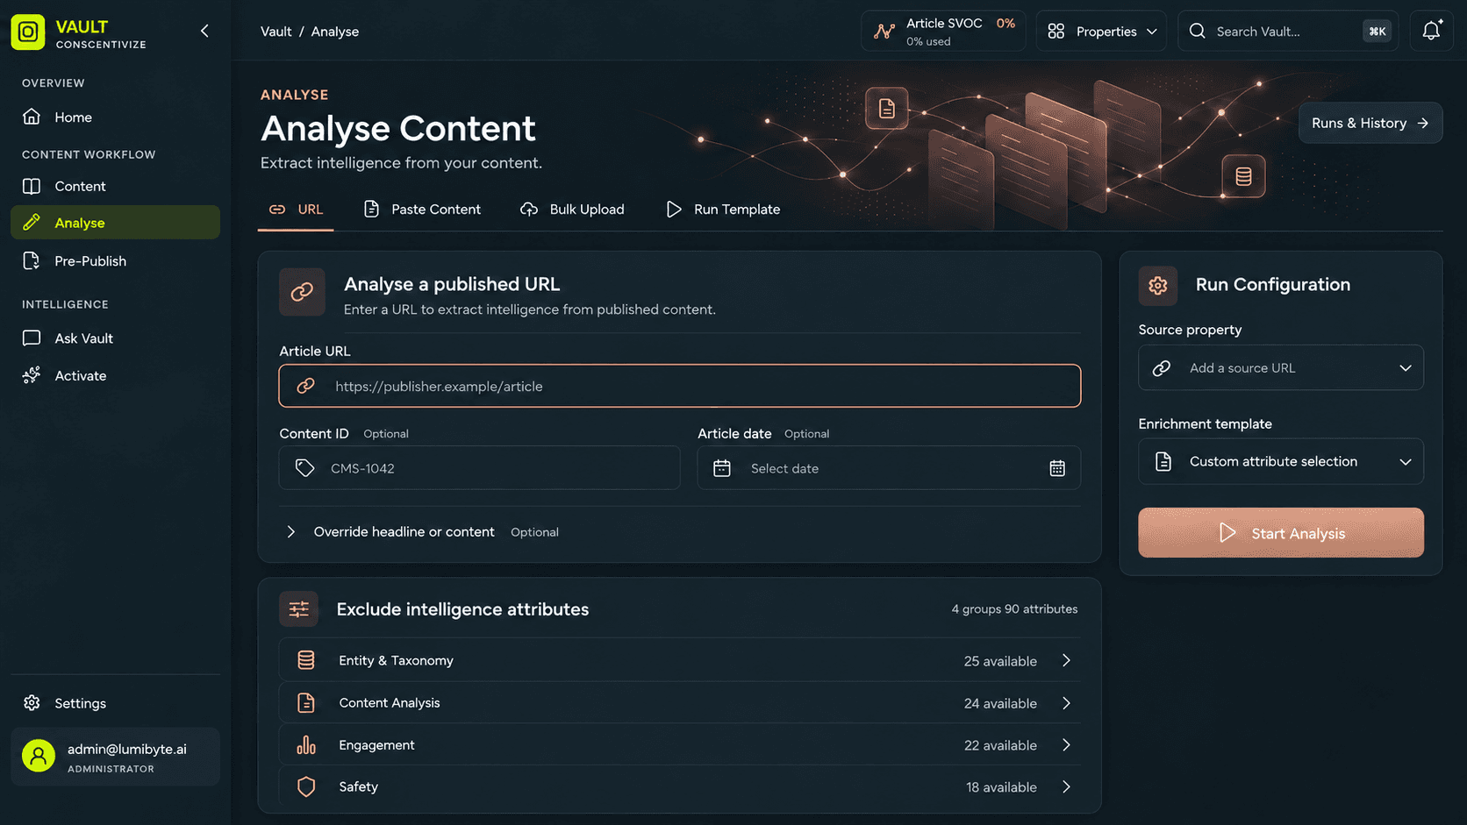
Task: Expand the Engagement attribute group
Action: [680, 744]
